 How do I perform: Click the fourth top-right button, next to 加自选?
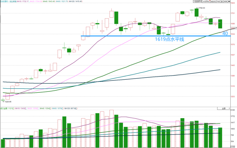(218, 1)
